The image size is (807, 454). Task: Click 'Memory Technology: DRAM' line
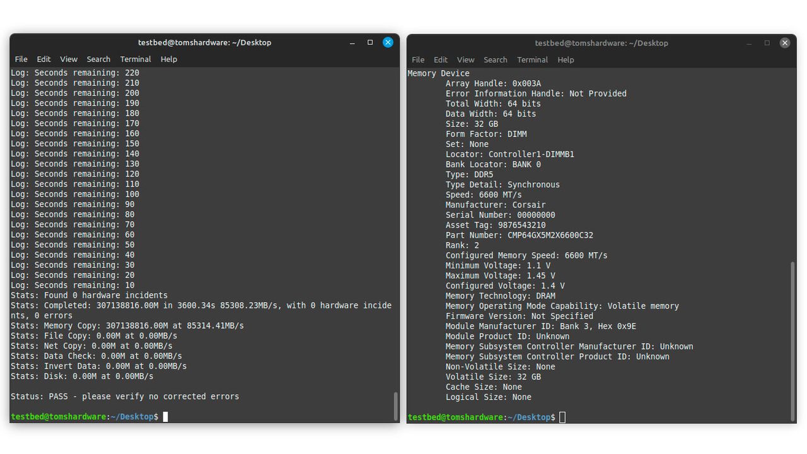pyautogui.click(x=501, y=295)
